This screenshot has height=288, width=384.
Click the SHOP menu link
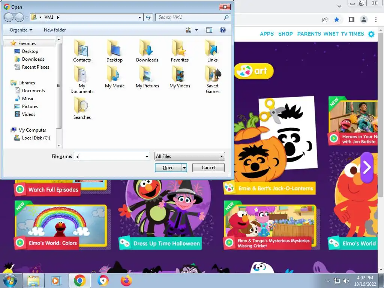(x=285, y=34)
